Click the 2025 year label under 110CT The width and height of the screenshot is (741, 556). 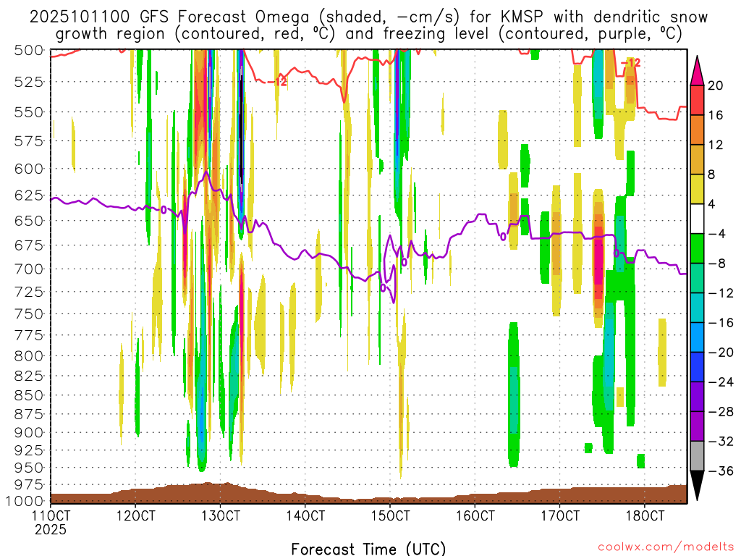51,529
